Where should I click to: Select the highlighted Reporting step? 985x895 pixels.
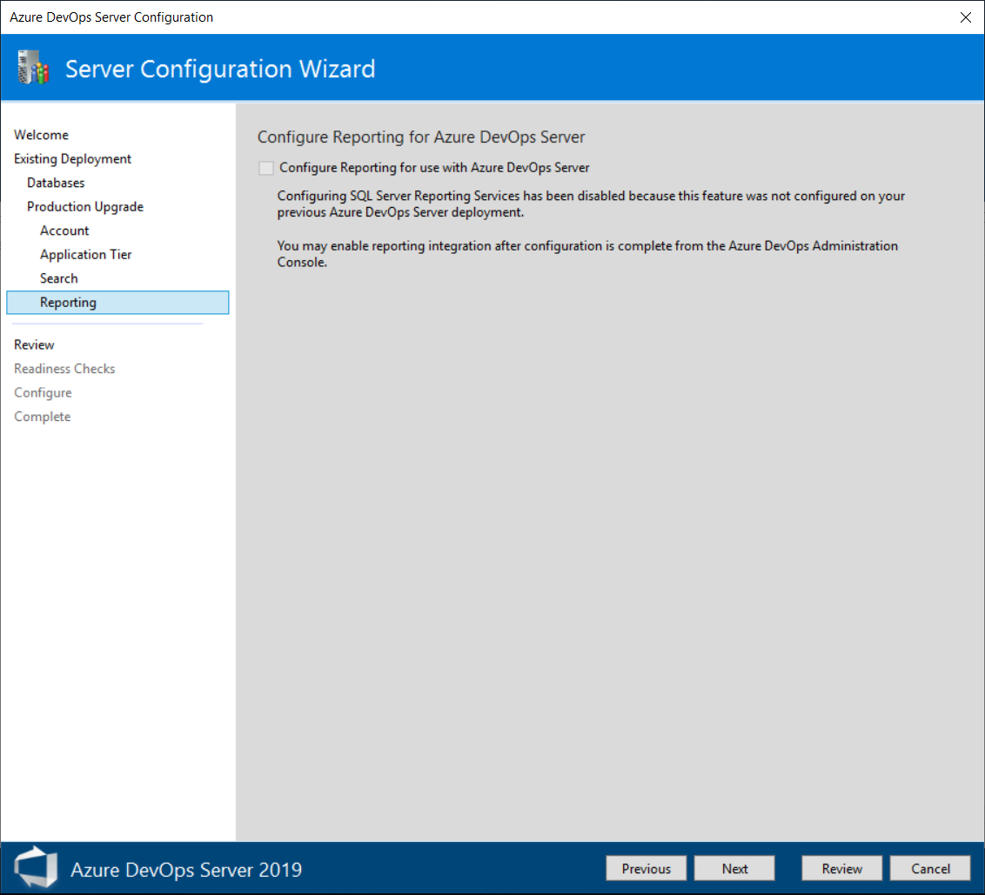point(117,302)
